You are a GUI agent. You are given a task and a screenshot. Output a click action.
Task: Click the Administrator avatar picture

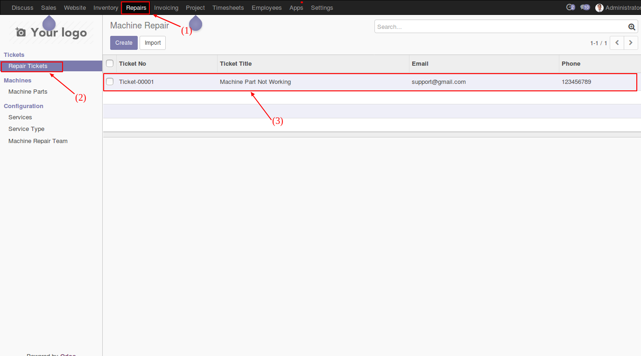(x=599, y=7)
